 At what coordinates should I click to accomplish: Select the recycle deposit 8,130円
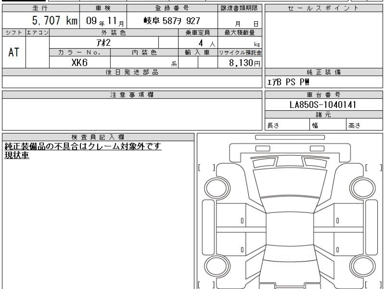244,63
